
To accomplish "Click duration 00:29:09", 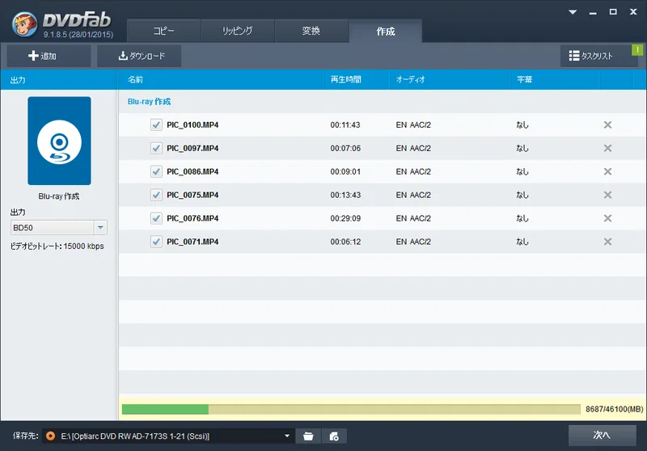I will [x=345, y=218].
